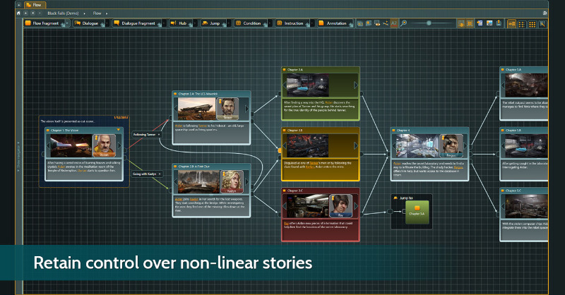
Task: Open the Condition template dropdown
Action: coord(270,23)
